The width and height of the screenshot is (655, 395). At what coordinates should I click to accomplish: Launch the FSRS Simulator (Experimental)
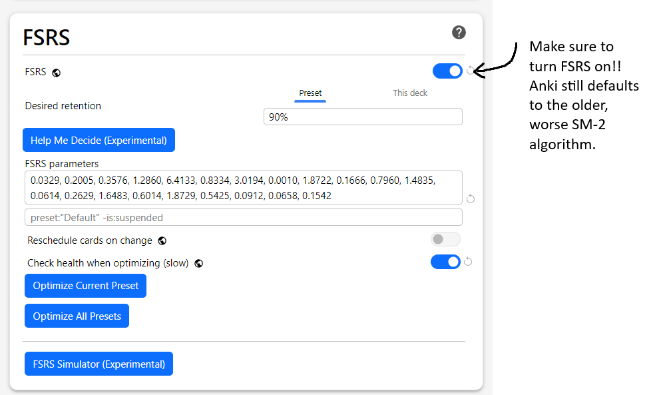[99, 364]
